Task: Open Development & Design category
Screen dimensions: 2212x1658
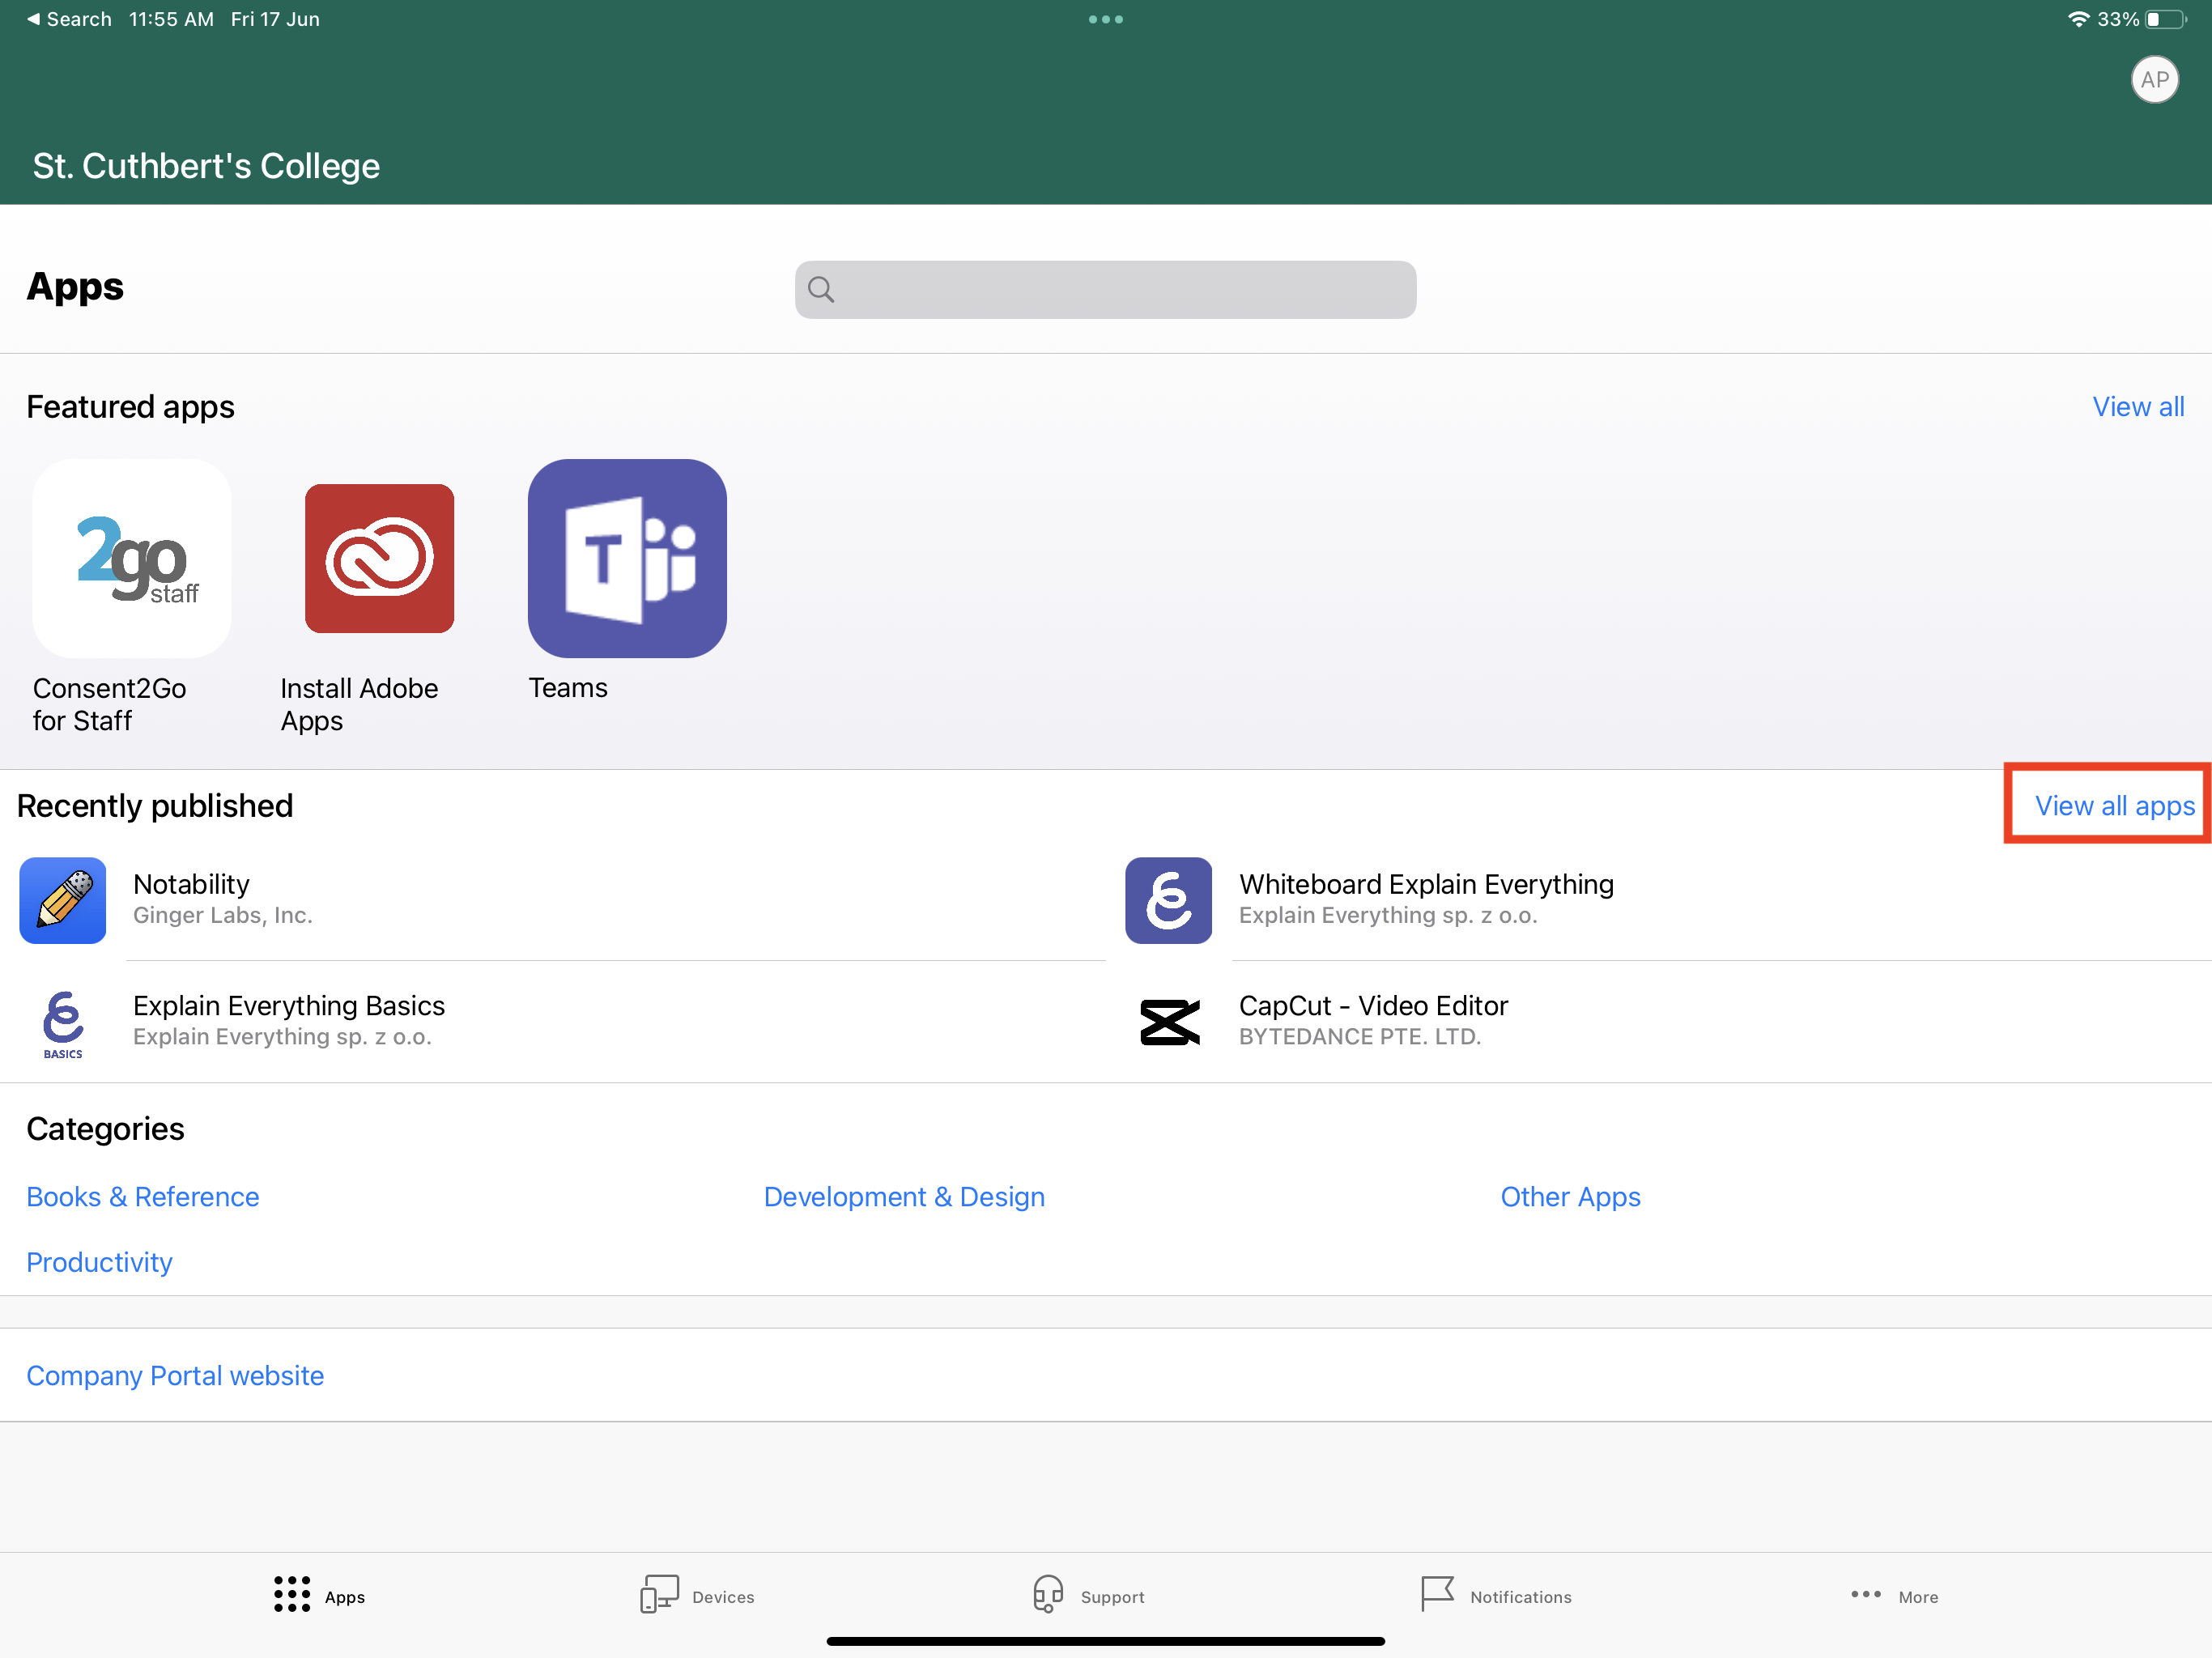Action: [x=904, y=1197]
